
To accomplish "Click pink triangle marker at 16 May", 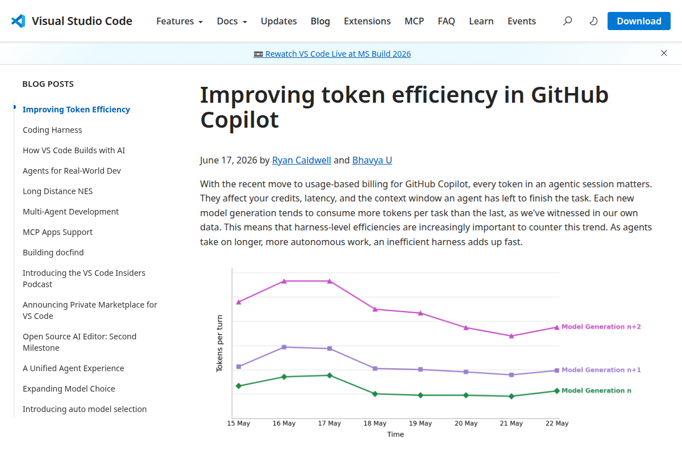I will (x=284, y=281).
